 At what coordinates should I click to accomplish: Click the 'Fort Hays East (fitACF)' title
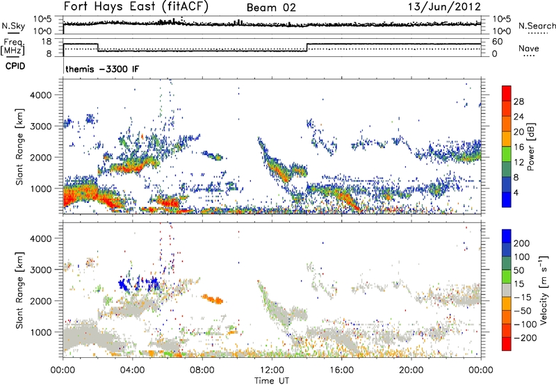click(x=136, y=7)
